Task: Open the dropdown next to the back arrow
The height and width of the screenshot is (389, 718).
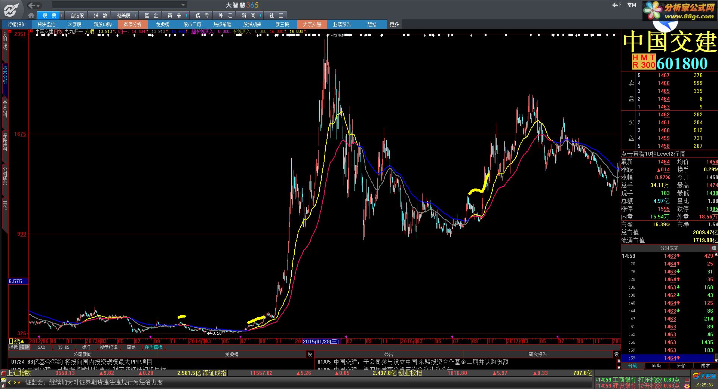Action: tap(38, 6)
